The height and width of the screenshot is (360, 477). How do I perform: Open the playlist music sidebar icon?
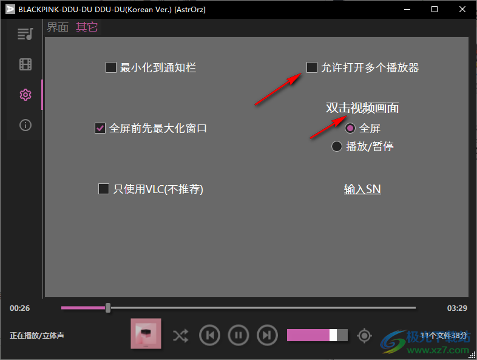[x=25, y=34]
